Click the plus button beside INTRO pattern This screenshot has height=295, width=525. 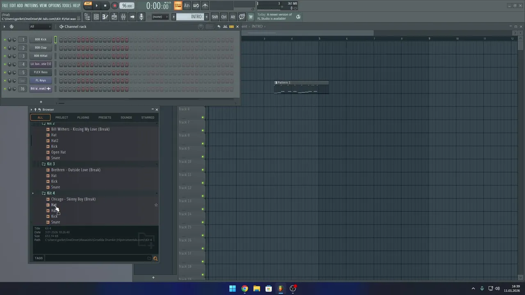point(206,17)
